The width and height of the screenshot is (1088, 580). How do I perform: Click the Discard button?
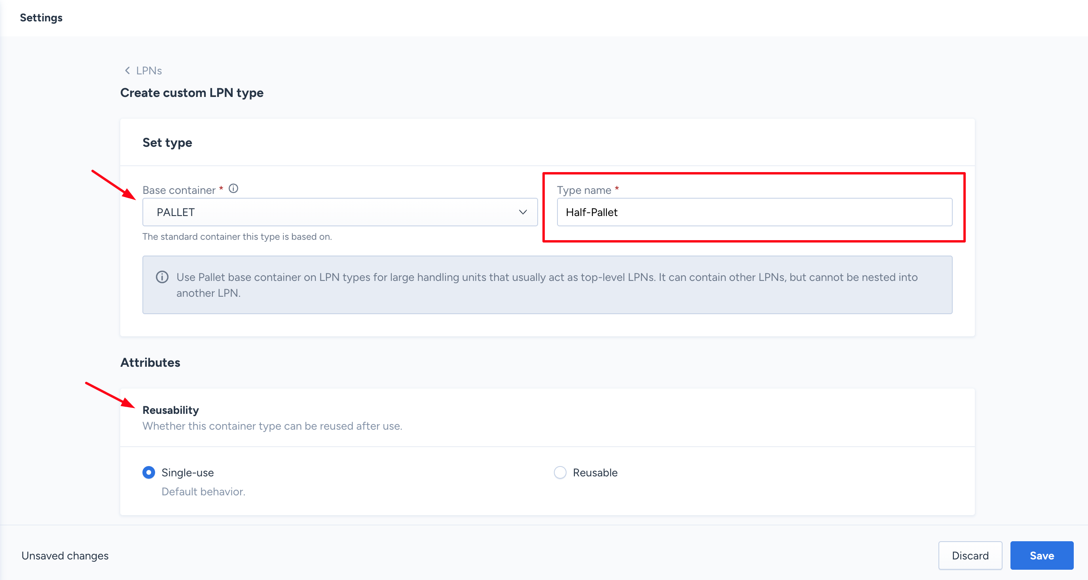[x=970, y=555]
